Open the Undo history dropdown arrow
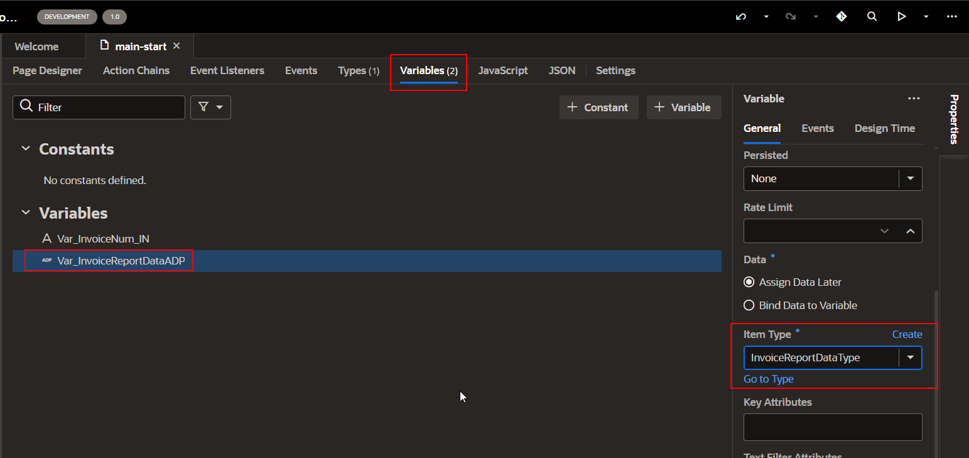This screenshot has height=458, width=969. pyautogui.click(x=766, y=17)
